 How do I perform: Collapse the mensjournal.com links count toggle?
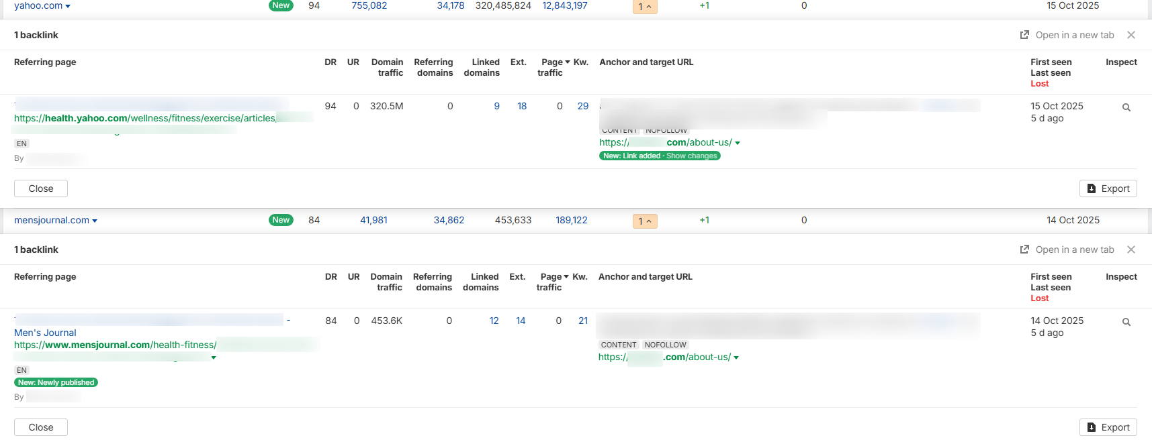(645, 221)
